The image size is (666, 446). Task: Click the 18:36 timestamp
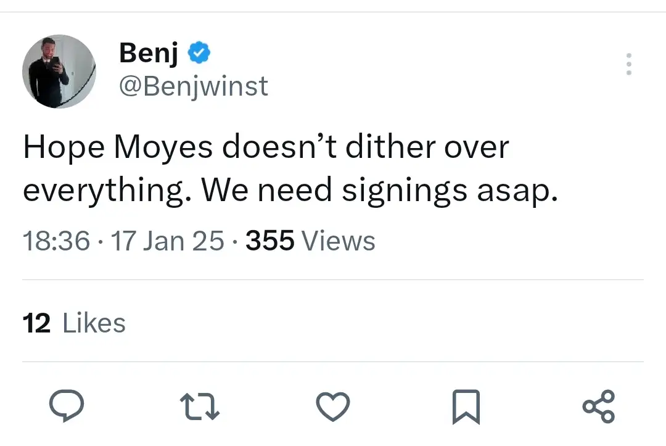(56, 241)
